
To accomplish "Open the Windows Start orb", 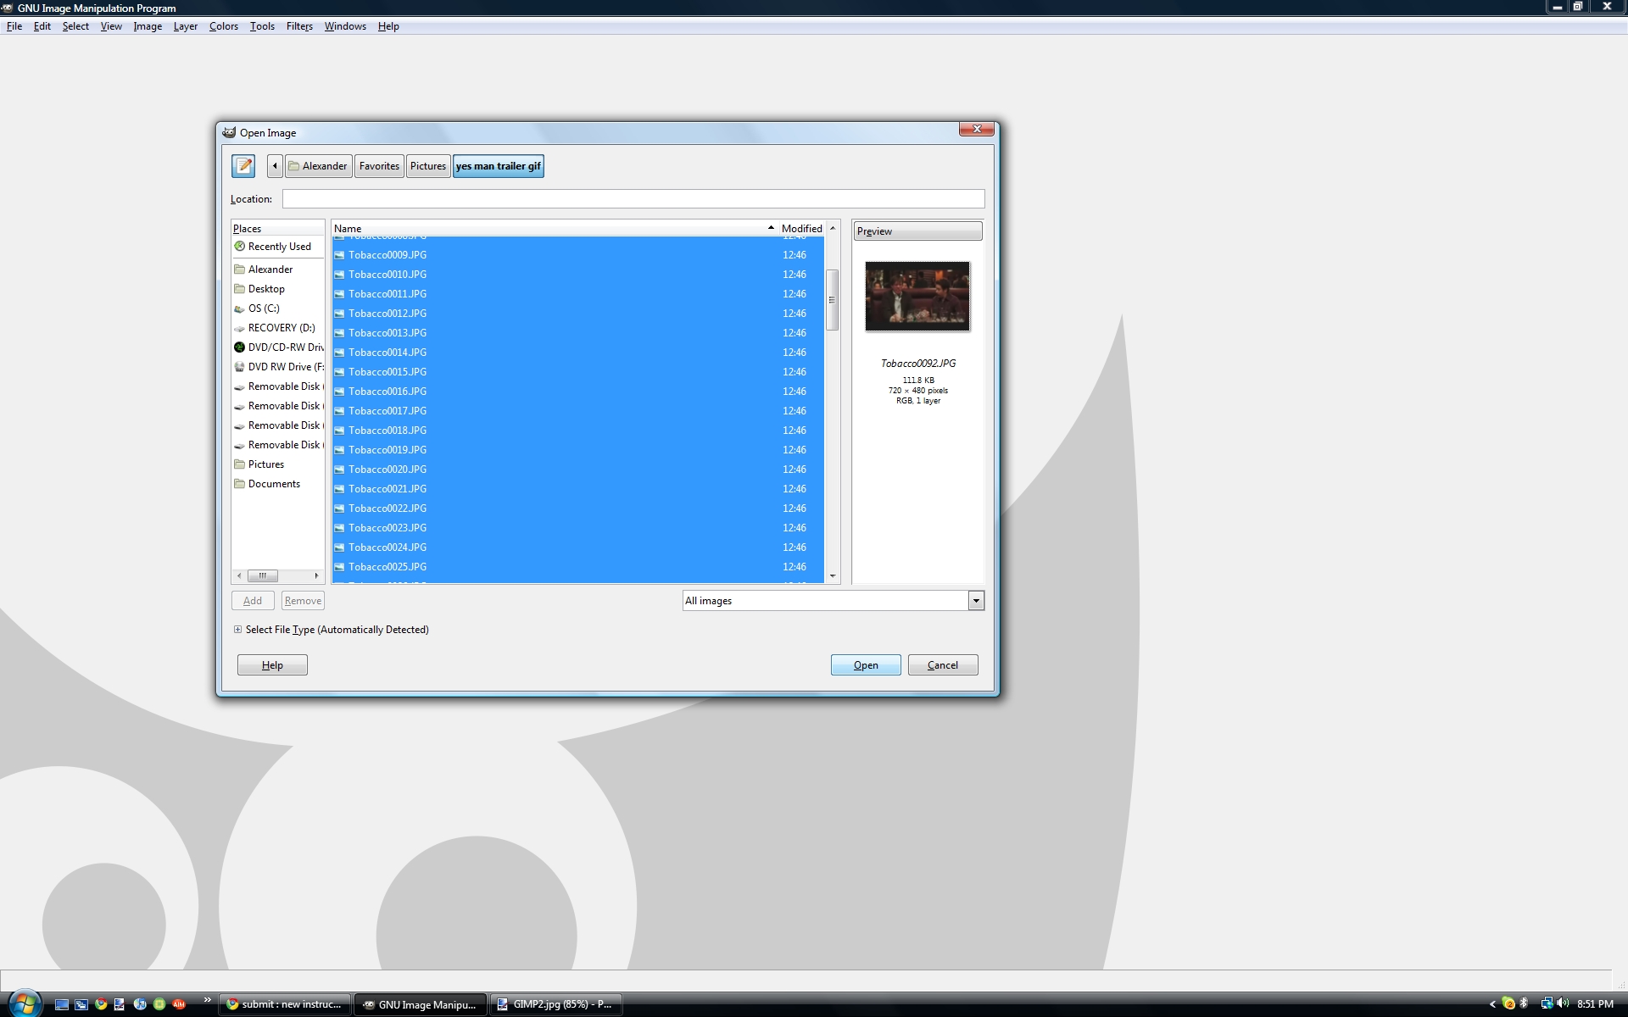I will [x=24, y=1003].
